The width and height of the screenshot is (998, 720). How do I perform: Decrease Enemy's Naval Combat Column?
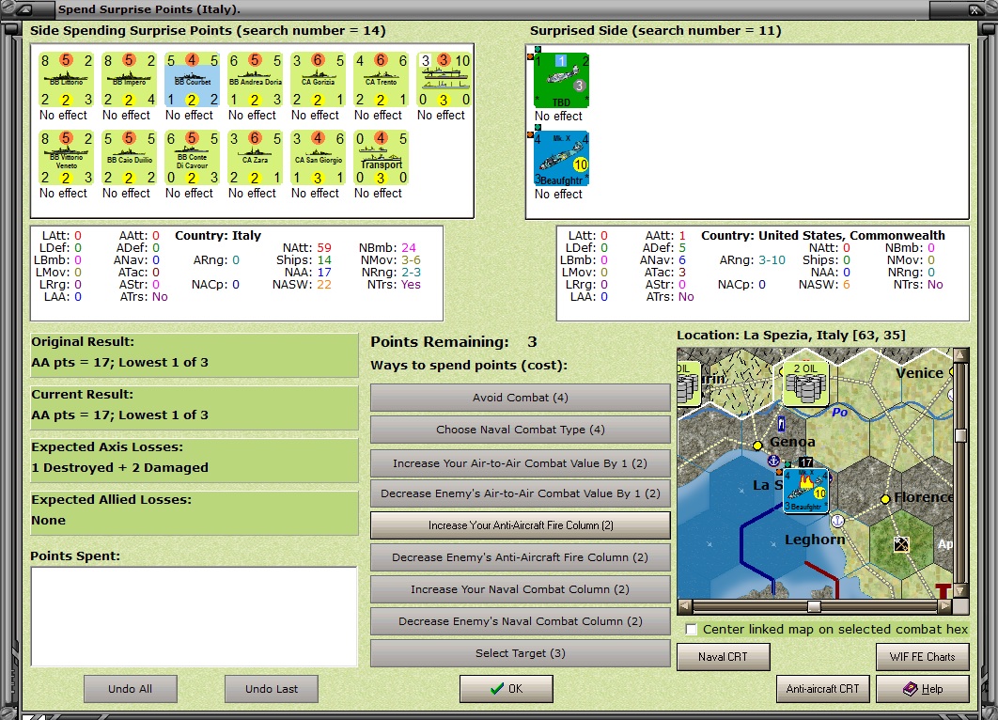point(520,621)
